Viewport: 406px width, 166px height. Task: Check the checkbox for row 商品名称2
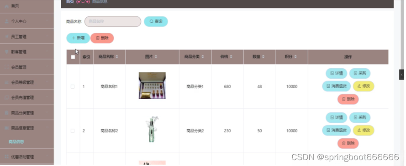73,131
